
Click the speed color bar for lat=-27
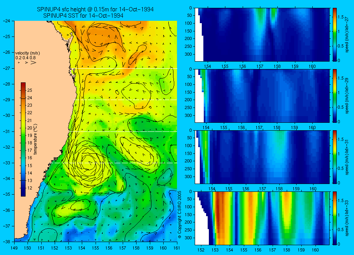click(335, 35)
